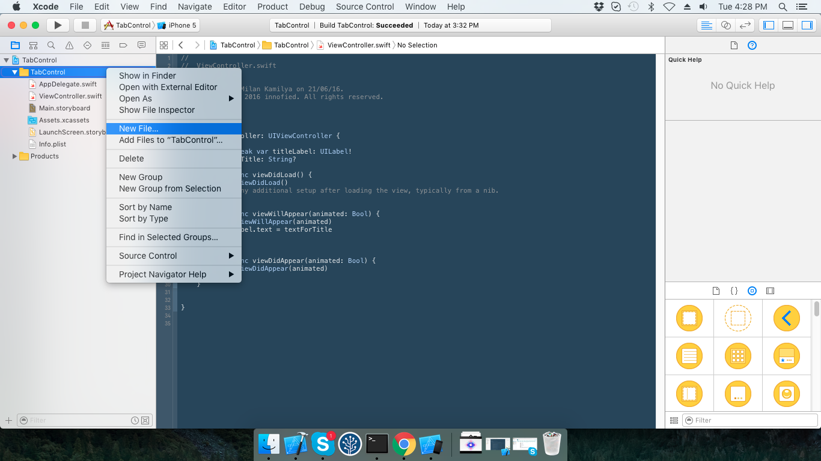
Task: Show related items grid in jump bar
Action: 163,45
